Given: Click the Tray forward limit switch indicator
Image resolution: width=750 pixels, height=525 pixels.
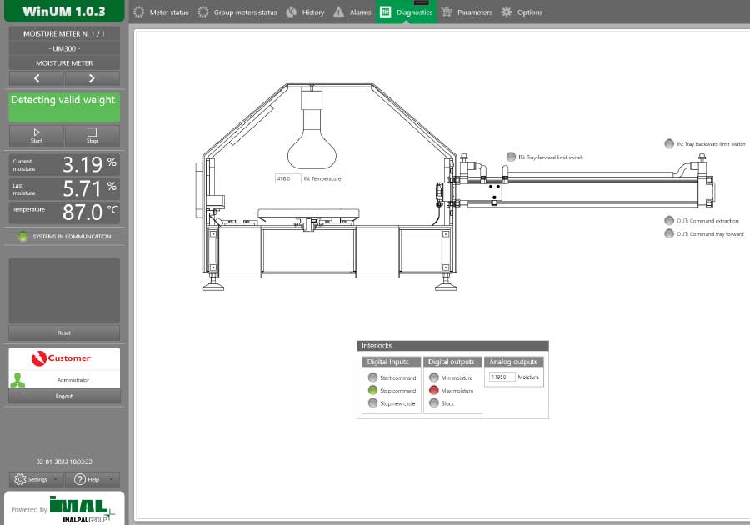Looking at the screenshot, I should click(511, 157).
